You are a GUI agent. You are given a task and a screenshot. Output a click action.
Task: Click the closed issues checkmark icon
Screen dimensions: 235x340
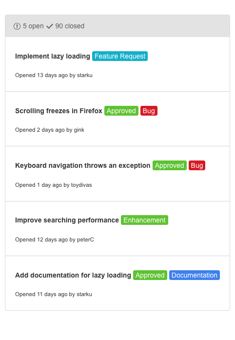tap(50, 26)
